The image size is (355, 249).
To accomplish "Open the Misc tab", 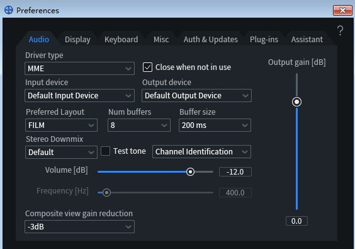I will point(161,40).
